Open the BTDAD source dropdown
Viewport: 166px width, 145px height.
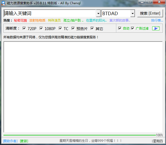click(x=133, y=14)
